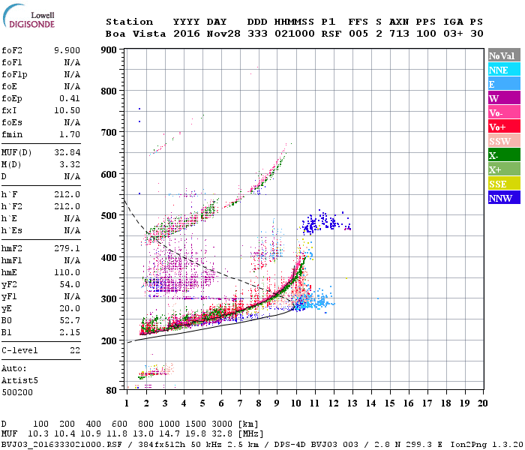
Task: Select the time 021000 in header
Action: pos(294,34)
